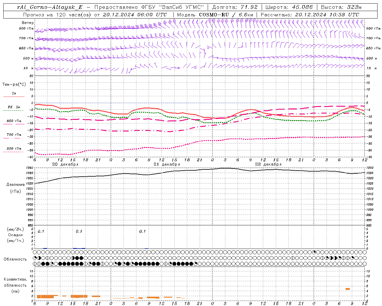
Task: Click the Осадки panel label
Action: coord(15,235)
